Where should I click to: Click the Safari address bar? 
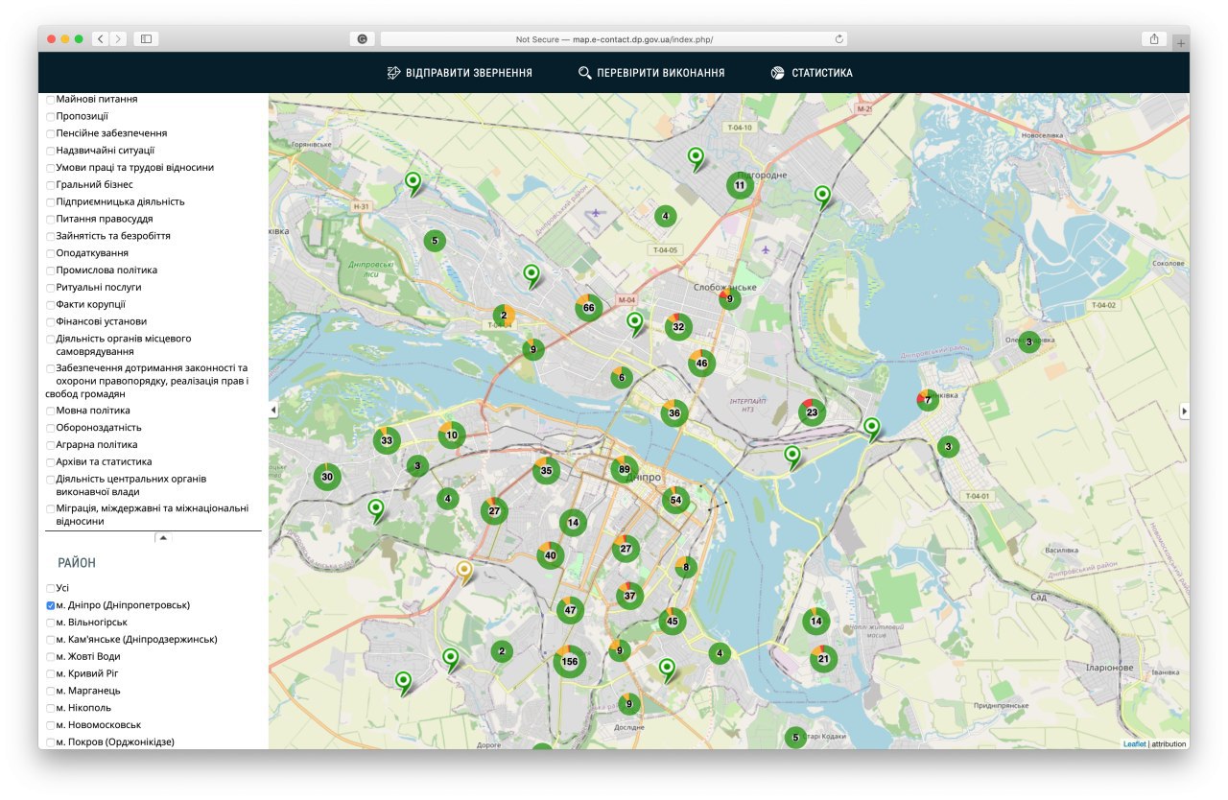click(614, 39)
